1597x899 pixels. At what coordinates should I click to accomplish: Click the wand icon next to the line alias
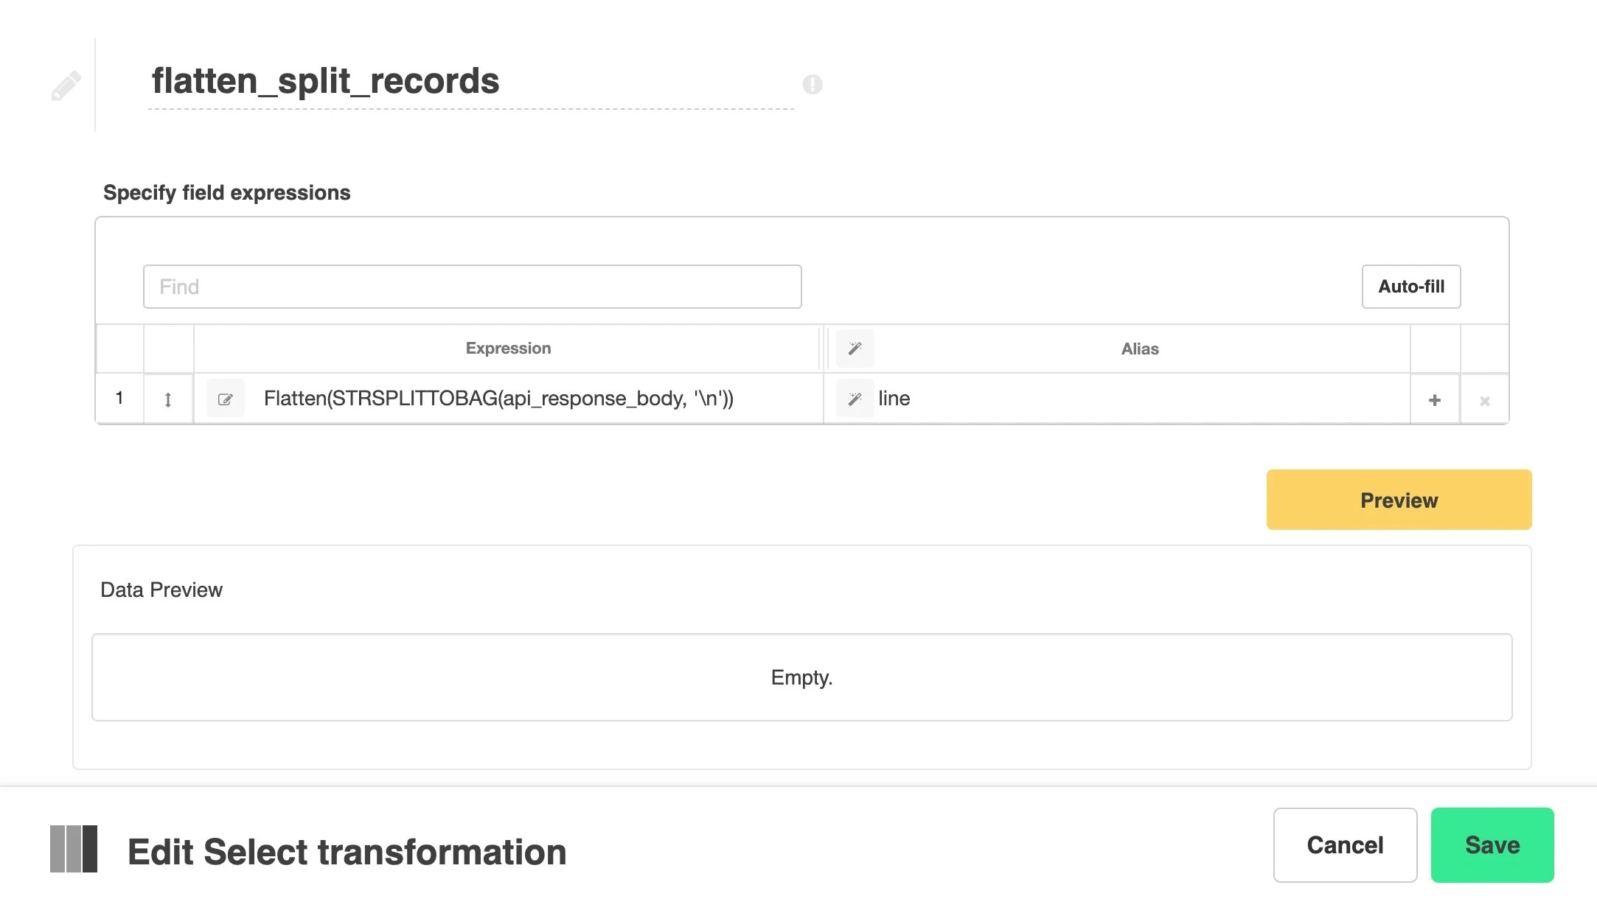click(x=855, y=399)
